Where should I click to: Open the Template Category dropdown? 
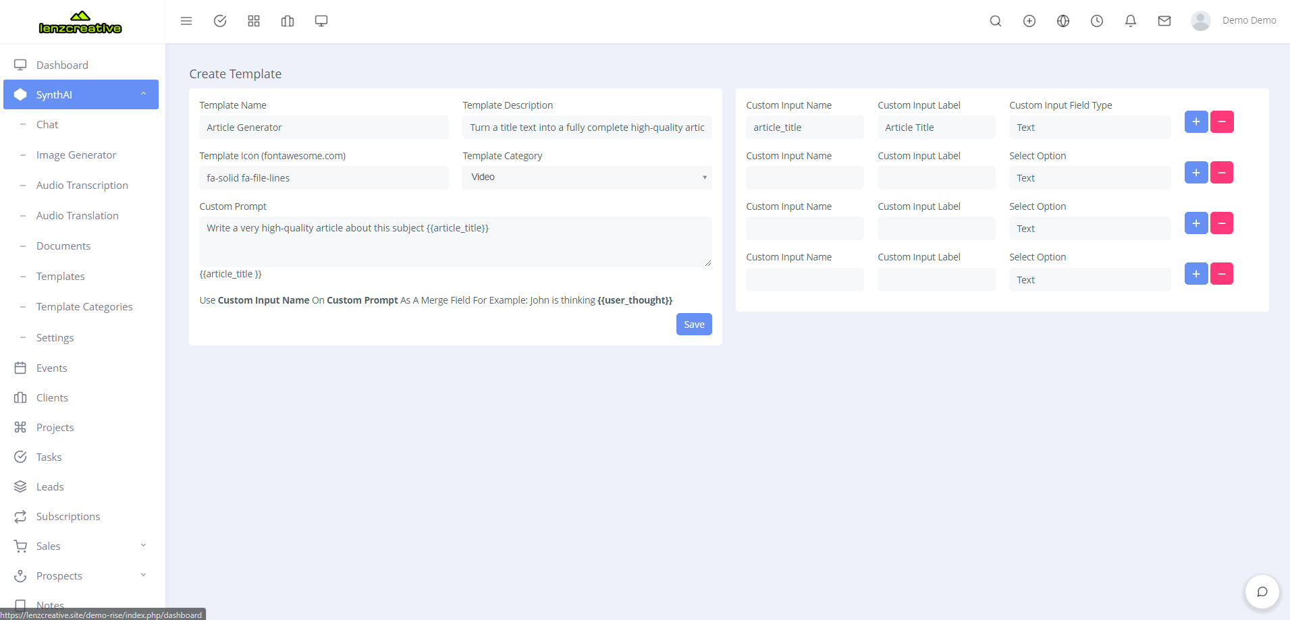coord(586,177)
